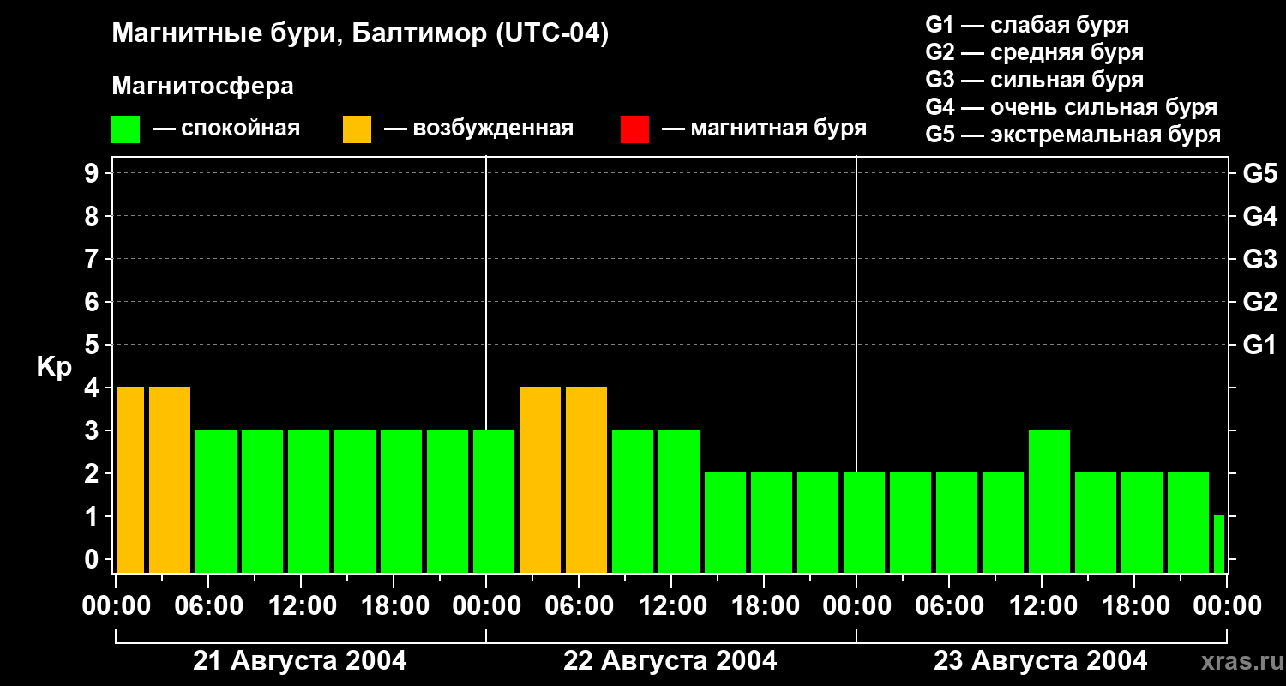The height and width of the screenshot is (686, 1286).
Task: Click the '23 Августа 2004' date label
Action: click(x=1041, y=661)
